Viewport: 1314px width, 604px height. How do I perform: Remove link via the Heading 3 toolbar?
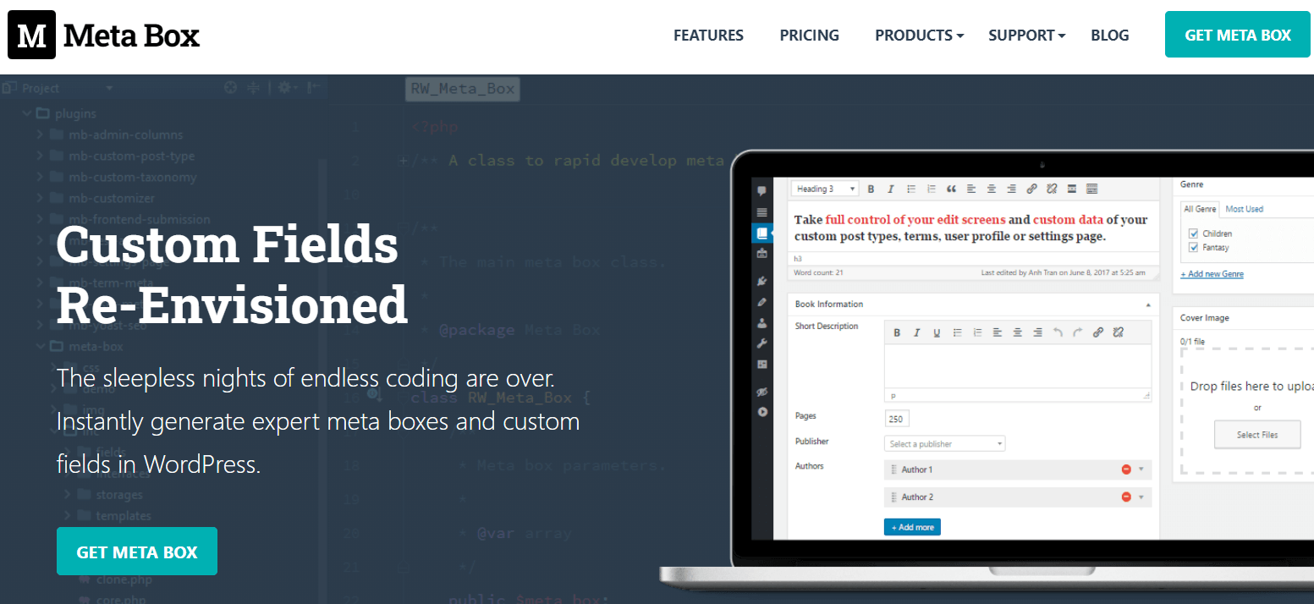tap(1052, 189)
